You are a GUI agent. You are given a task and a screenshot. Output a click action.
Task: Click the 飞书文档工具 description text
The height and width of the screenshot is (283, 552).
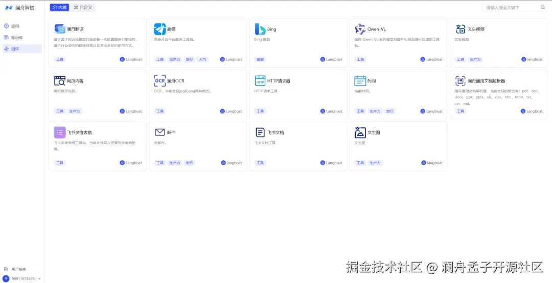pos(265,143)
